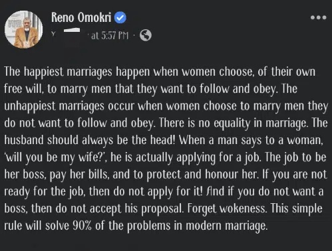The width and height of the screenshot is (332, 251).
Task: Click the words 'unhappiest marriages occur'
Action: pyautogui.click(x=69, y=106)
